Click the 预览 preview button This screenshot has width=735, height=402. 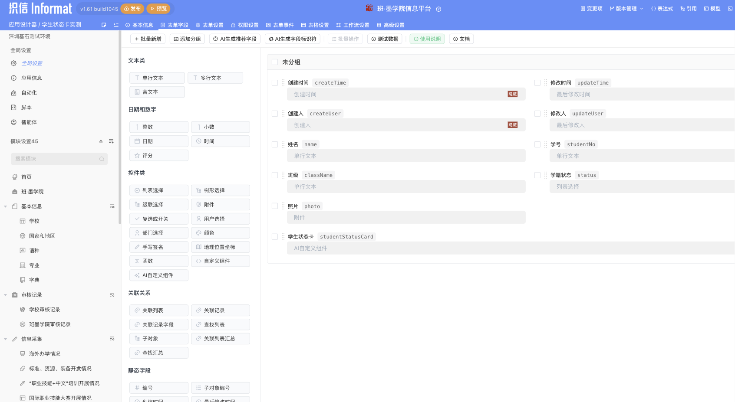158,9
